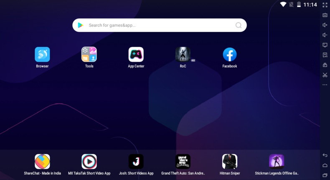This screenshot has width=330, height=180.
Task: Show more sidebar tools via three dots
Action: click(x=325, y=85)
